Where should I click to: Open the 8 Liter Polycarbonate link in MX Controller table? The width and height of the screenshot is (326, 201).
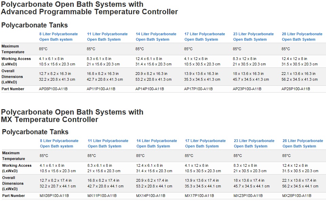click(x=59, y=143)
